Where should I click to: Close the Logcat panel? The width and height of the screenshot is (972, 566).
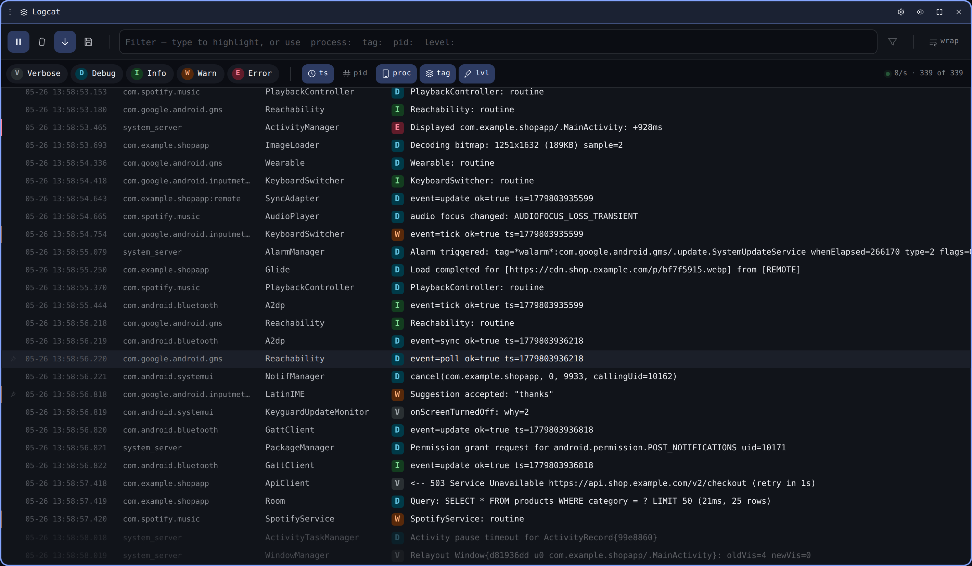959,12
